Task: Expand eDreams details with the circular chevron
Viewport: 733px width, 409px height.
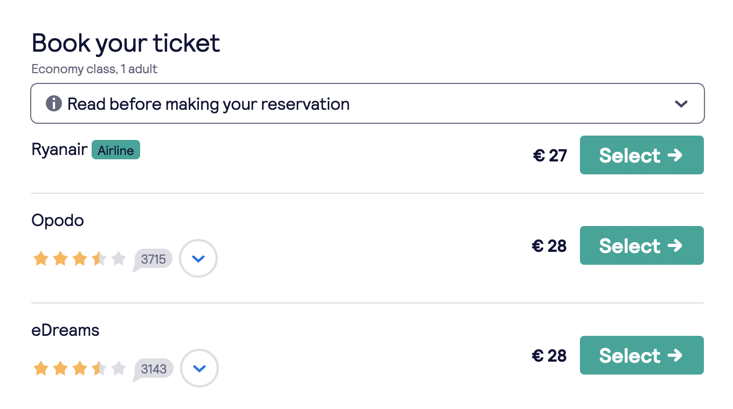Action: click(199, 368)
